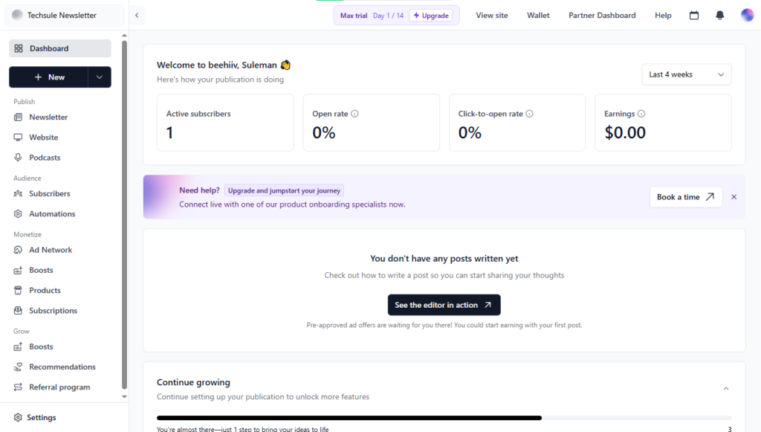Go to the Subscribers page
Viewport: 761px width, 432px height.
point(50,193)
